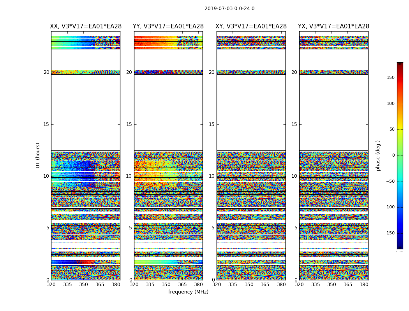Click colorbar tick label 100

[x=391, y=103]
